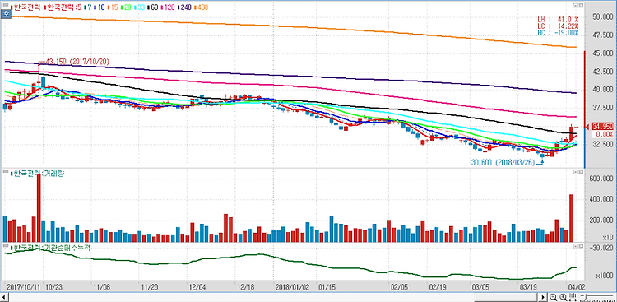This screenshot has height=302, width=617.
Task: Click the LC : 14.22% value
Action: coord(559,26)
